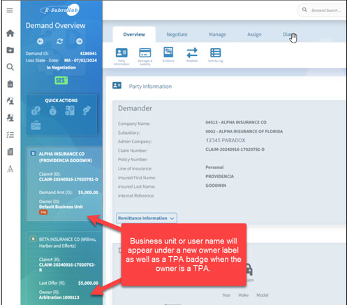This screenshot has height=305, width=347.
Task: Click the Demand Search input field
Action: pos(326,10)
